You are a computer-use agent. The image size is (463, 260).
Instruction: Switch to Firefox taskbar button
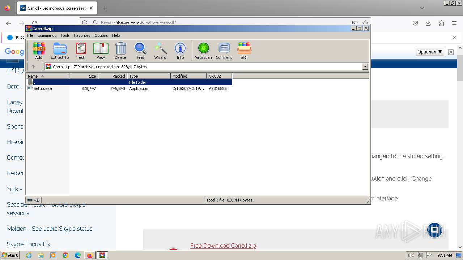[90, 255]
